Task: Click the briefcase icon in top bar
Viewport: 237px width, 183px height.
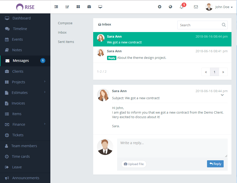Action: pos(89,7)
